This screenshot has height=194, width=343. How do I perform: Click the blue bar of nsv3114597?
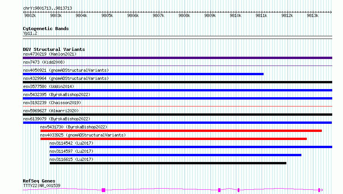(175, 155)
